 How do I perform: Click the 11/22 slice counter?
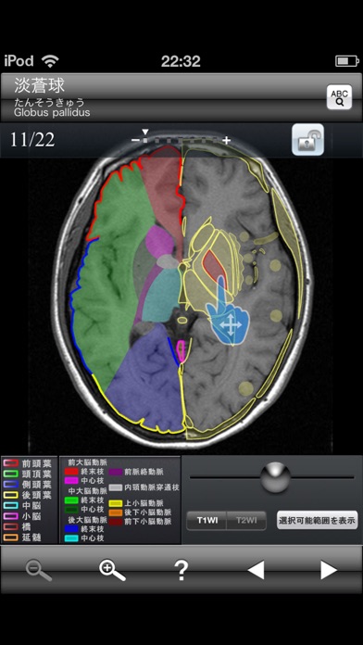pyautogui.click(x=32, y=140)
